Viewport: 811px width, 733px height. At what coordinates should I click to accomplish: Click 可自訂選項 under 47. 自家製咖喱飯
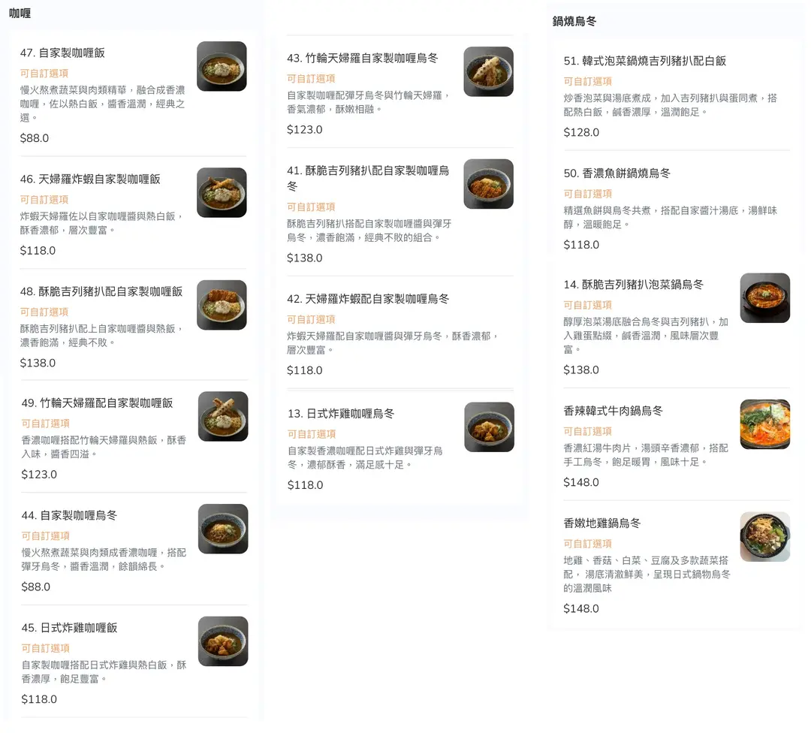click(x=44, y=73)
